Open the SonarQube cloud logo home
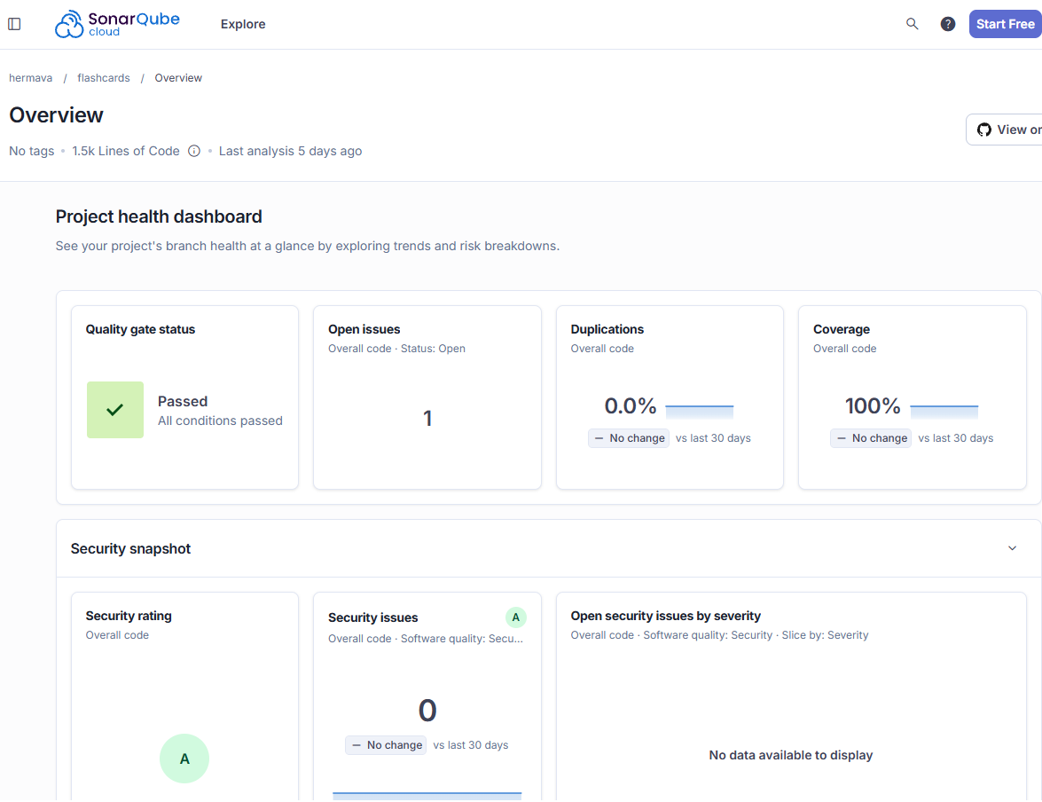The width and height of the screenshot is (1042, 802). [x=117, y=24]
